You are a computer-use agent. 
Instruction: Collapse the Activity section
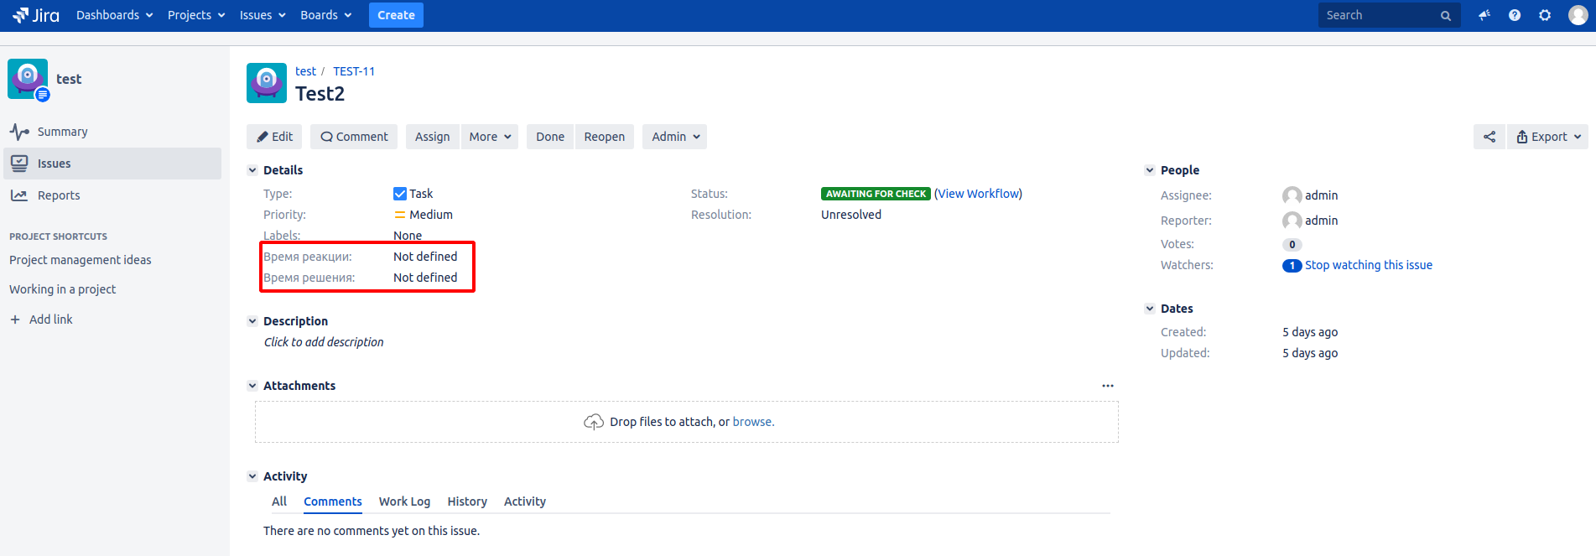pos(252,476)
